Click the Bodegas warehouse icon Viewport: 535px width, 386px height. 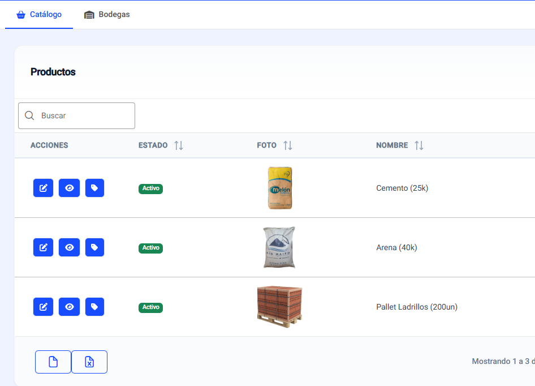[x=89, y=15]
